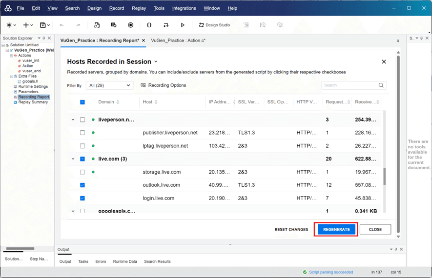This screenshot has width=432, height=278.
Task: Uncheck the login.live.com checkbox
Action: coord(82,198)
